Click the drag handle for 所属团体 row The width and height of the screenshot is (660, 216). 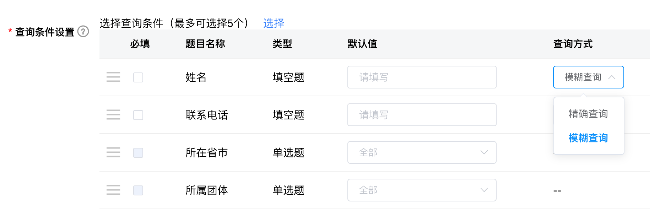[x=113, y=190]
